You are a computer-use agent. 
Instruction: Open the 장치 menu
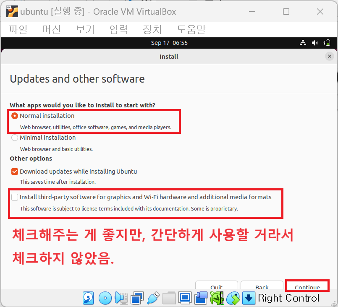point(152,29)
